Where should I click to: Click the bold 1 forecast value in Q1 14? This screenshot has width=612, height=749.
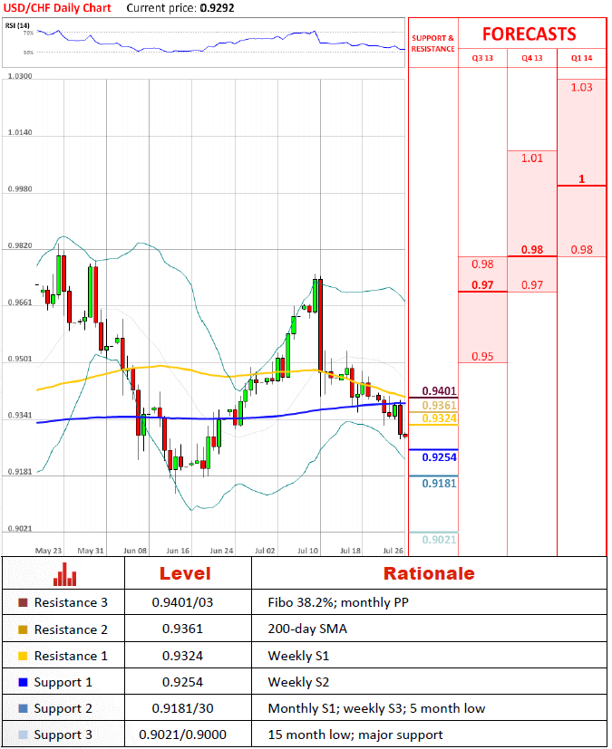click(581, 179)
